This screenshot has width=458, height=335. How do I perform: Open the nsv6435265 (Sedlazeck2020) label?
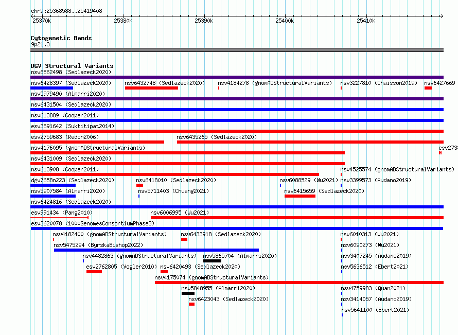(217, 137)
